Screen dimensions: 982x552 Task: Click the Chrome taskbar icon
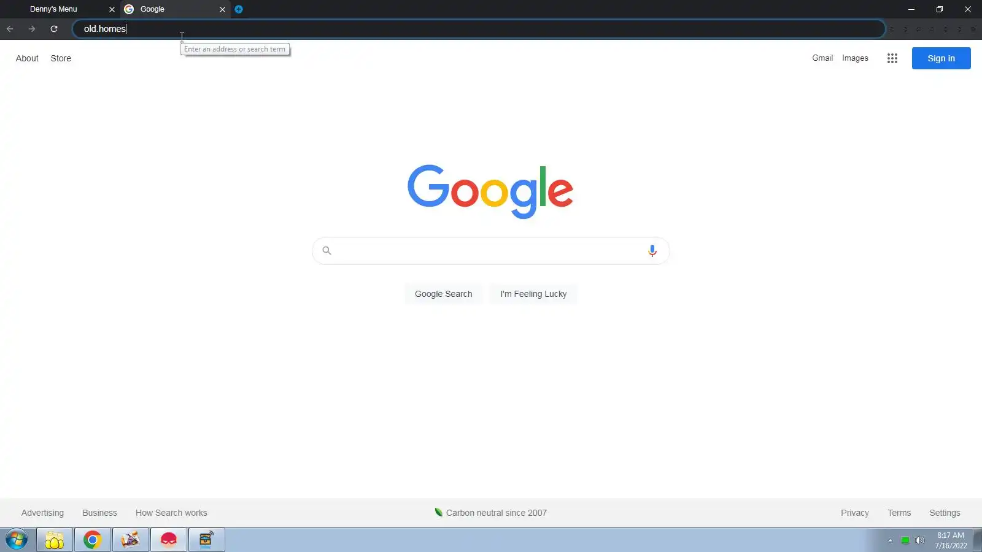93,540
